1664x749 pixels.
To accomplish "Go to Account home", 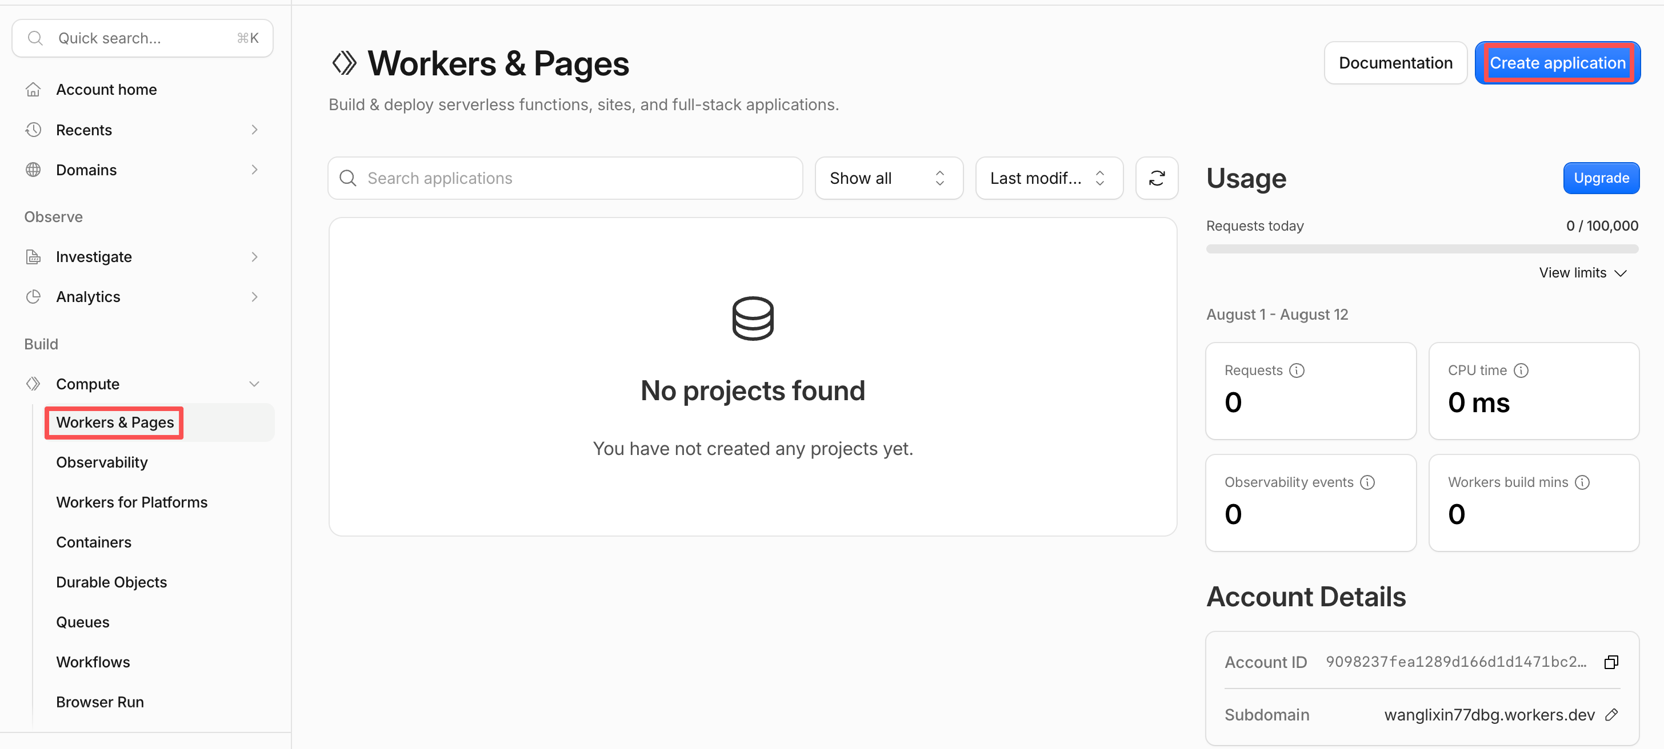I will point(106,90).
